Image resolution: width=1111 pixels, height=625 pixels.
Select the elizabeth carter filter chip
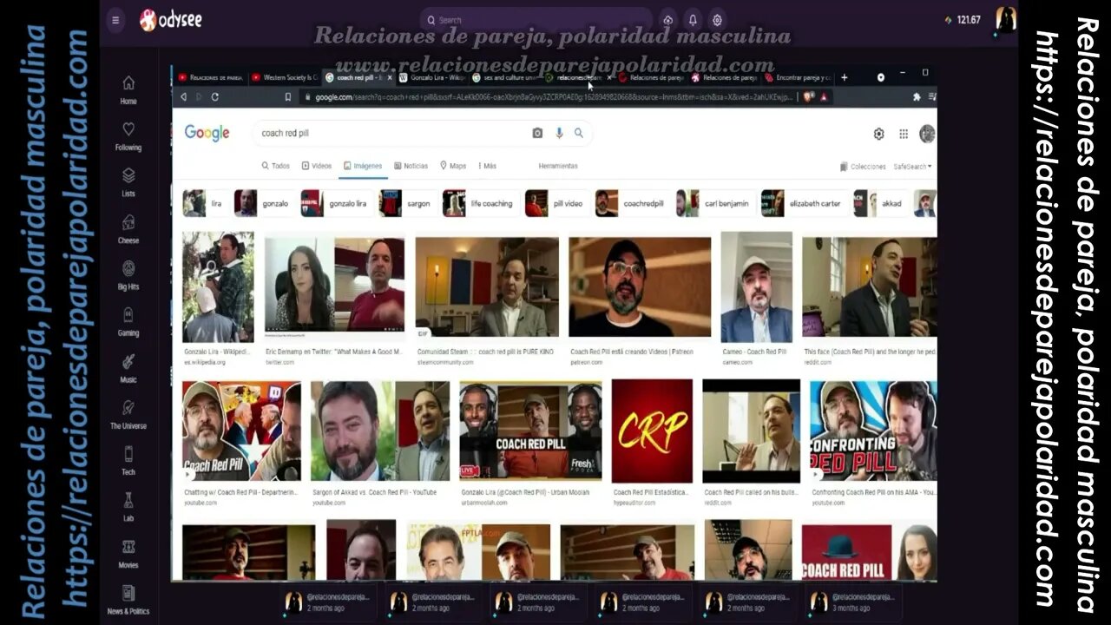click(x=803, y=203)
